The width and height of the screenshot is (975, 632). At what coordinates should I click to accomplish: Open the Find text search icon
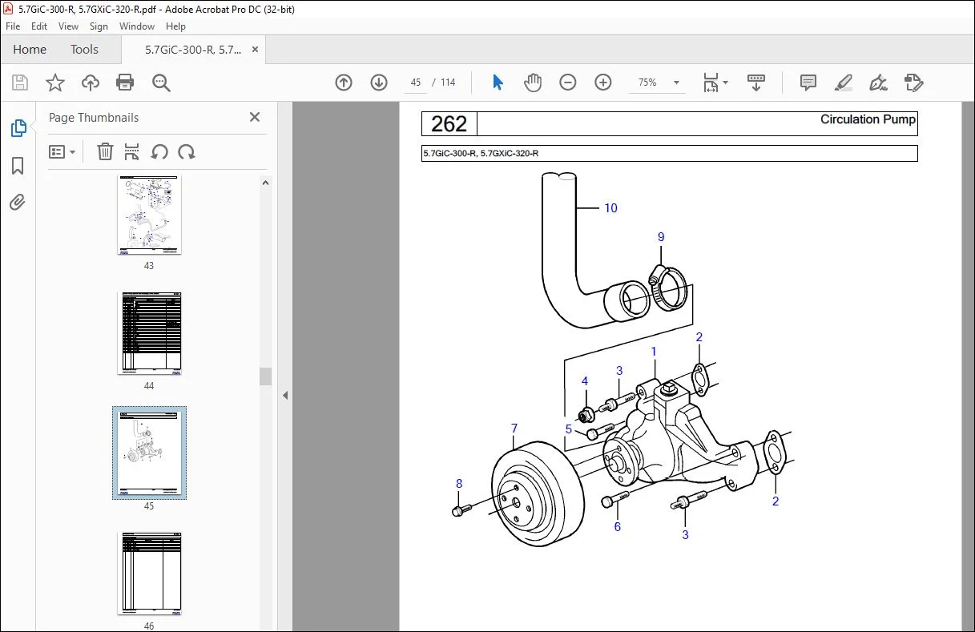tap(161, 83)
